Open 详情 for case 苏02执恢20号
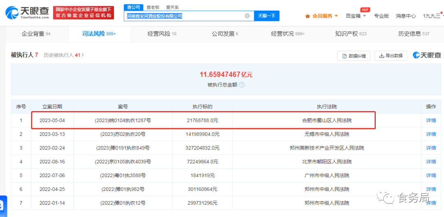The image size is (444, 217). tap(431, 134)
